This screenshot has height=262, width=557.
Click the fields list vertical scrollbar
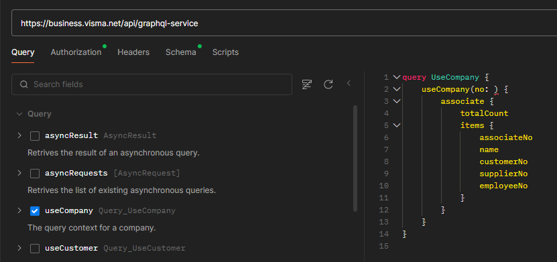[x=355, y=158]
